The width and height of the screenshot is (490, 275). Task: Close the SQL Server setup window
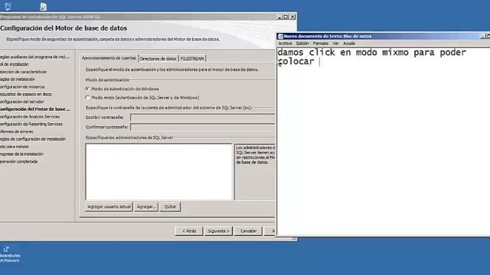pos(292,17)
